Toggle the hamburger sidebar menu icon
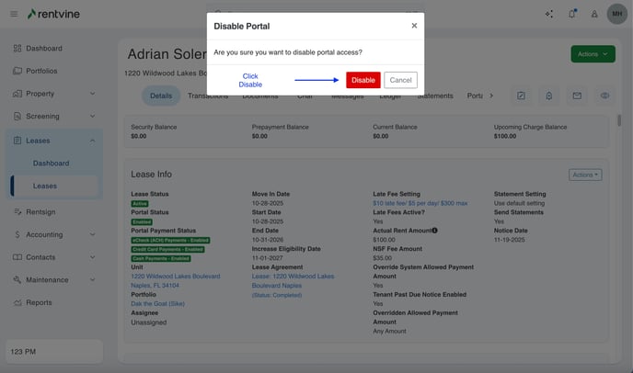Image resolution: width=633 pixels, height=373 pixels. (x=14, y=14)
